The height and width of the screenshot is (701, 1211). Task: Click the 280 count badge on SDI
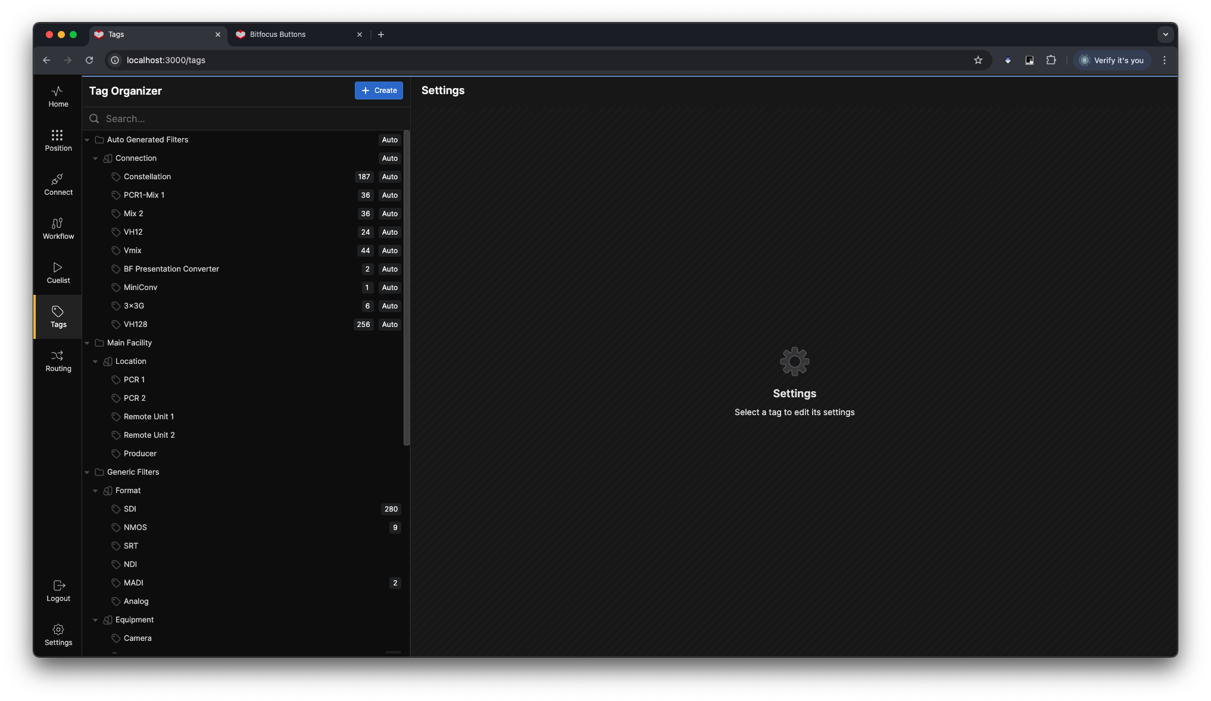(x=391, y=509)
